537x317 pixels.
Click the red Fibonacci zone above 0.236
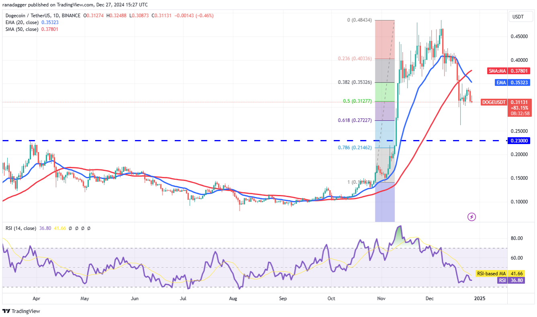[x=385, y=39]
